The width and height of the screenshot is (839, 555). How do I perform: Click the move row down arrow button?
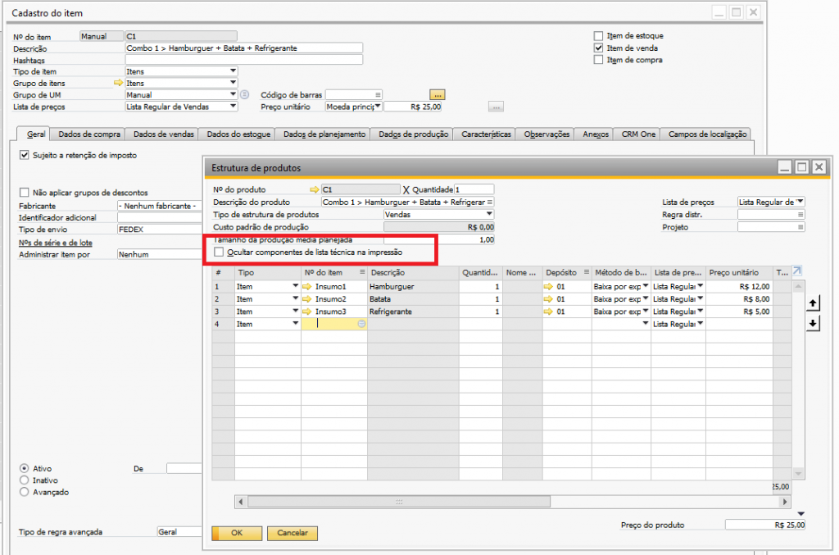(813, 323)
